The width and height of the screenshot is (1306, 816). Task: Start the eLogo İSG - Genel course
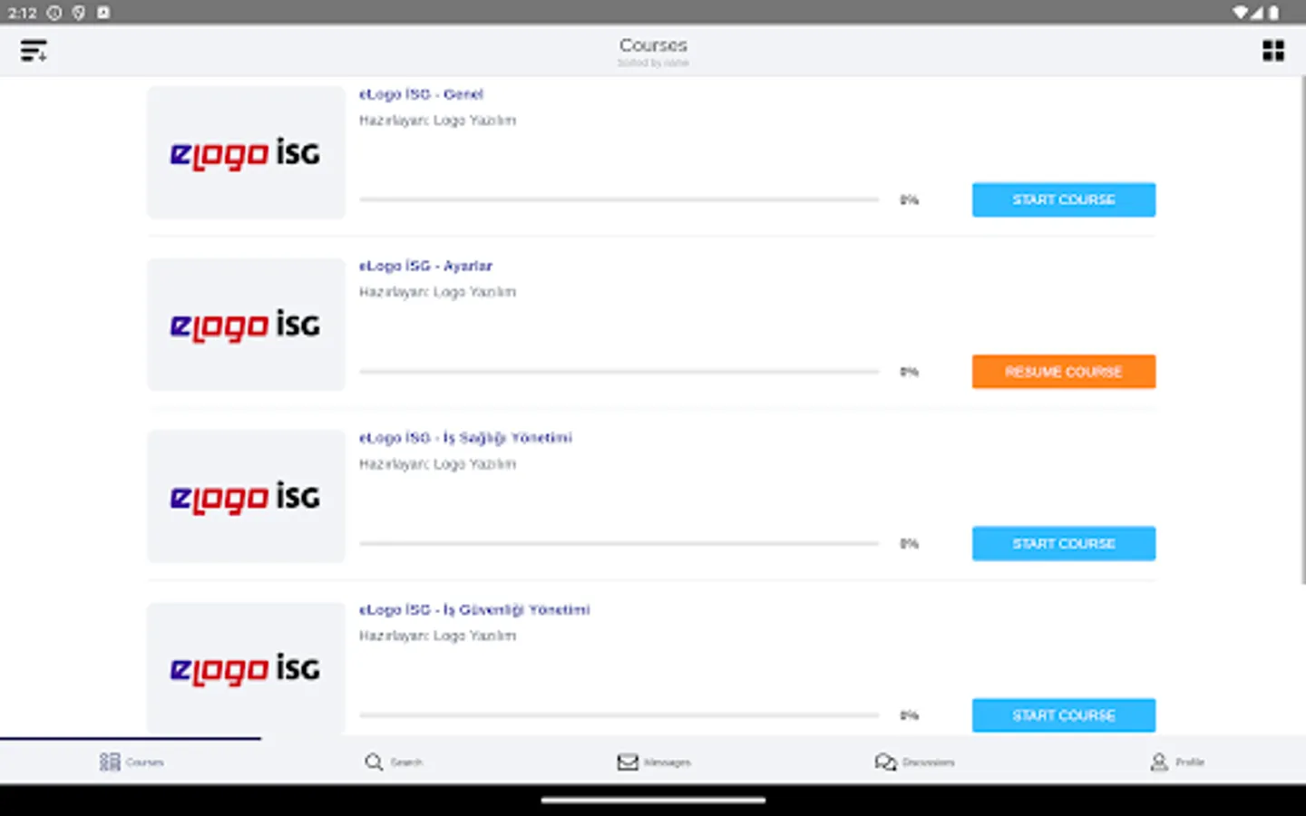[1064, 199]
